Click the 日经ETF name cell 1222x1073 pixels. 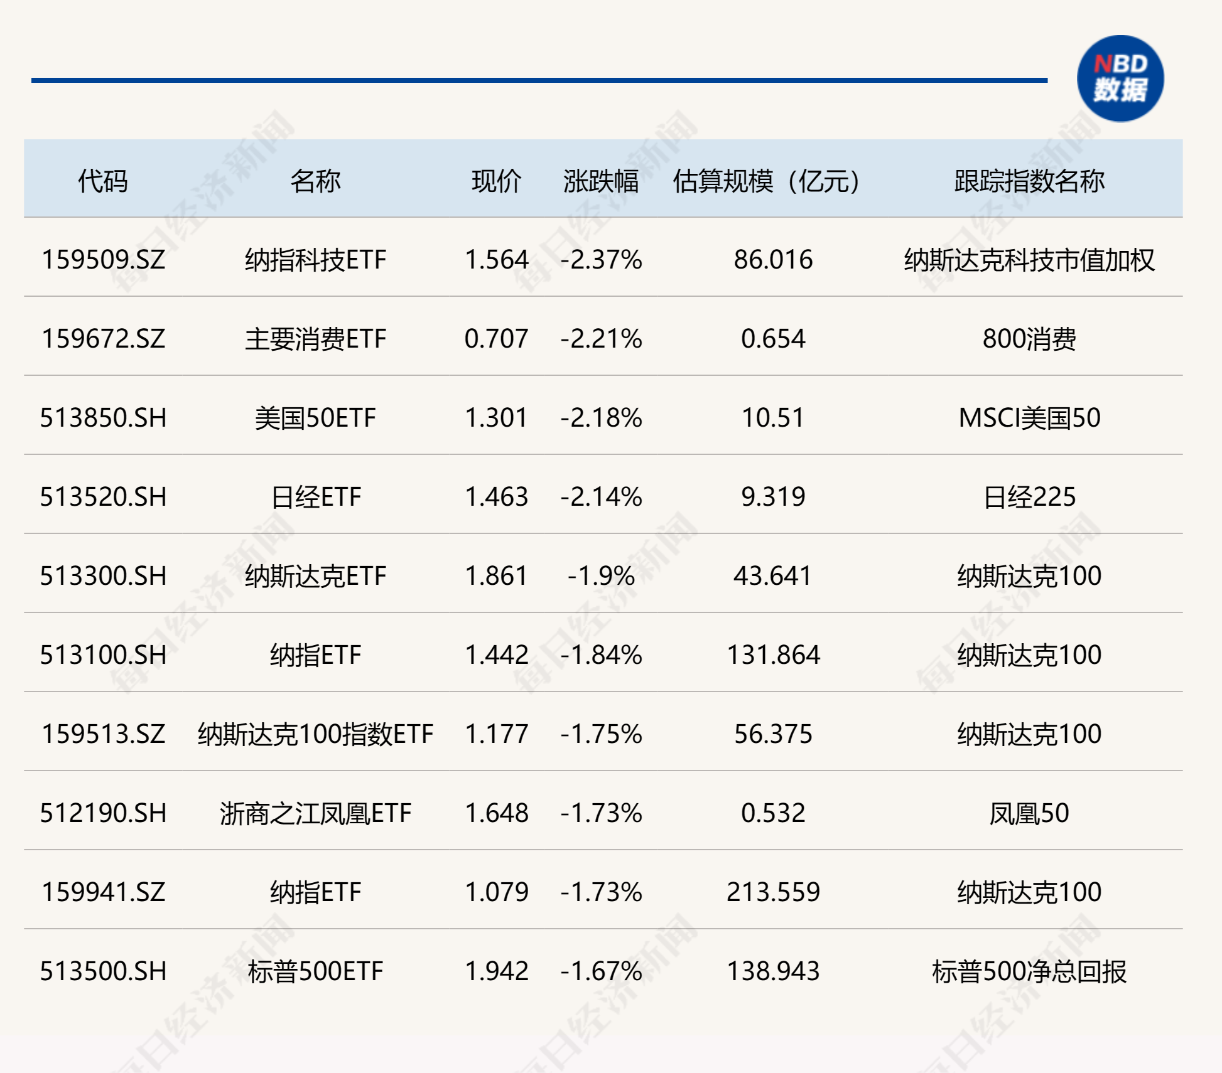click(x=315, y=497)
